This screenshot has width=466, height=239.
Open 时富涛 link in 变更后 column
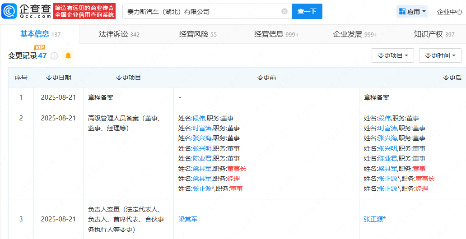click(x=387, y=128)
